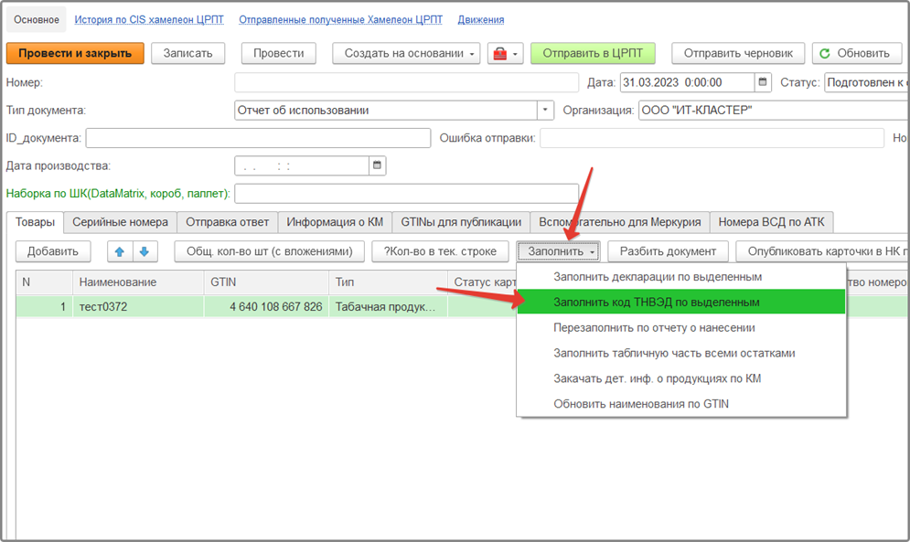Open the Заполнить dropdown button
Image resolution: width=910 pixels, height=542 pixels.
(x=558, y=251)
